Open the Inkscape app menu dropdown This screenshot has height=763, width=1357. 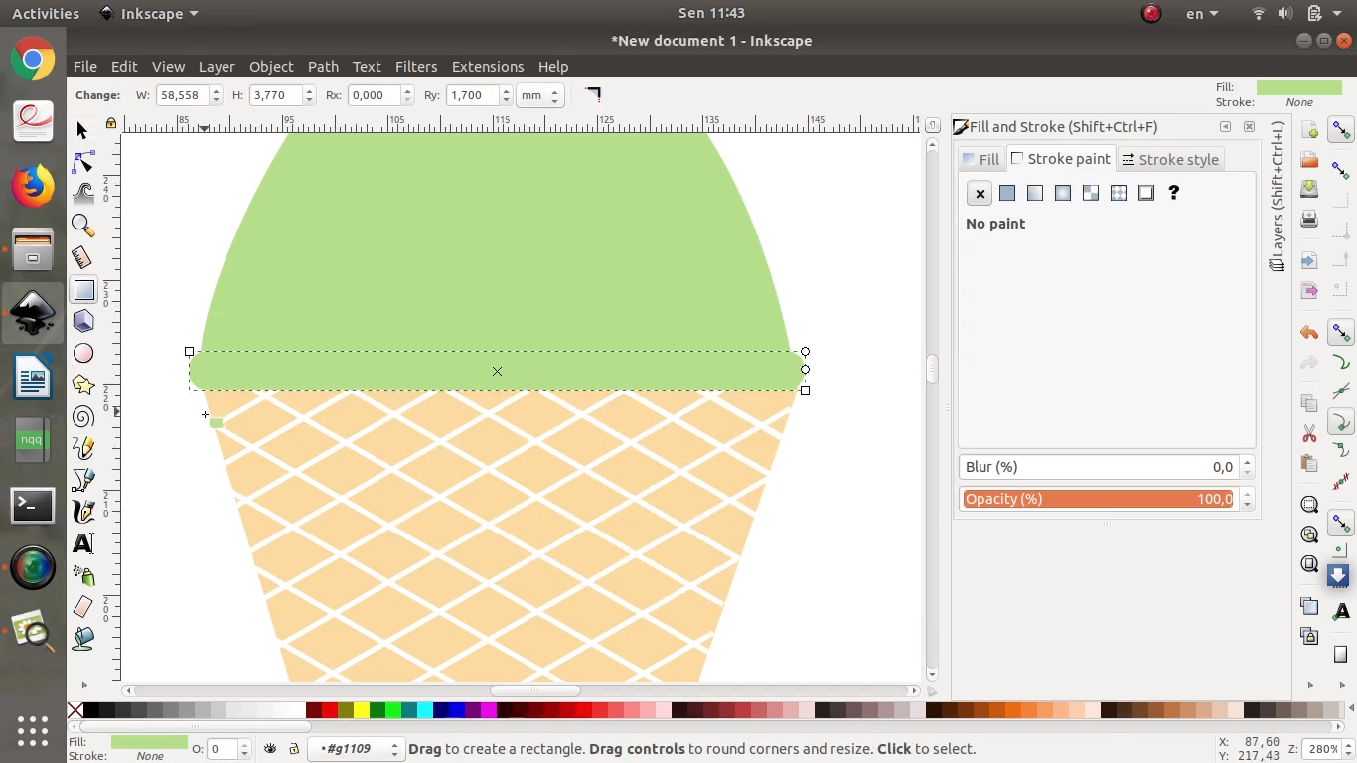coord(149,13)
